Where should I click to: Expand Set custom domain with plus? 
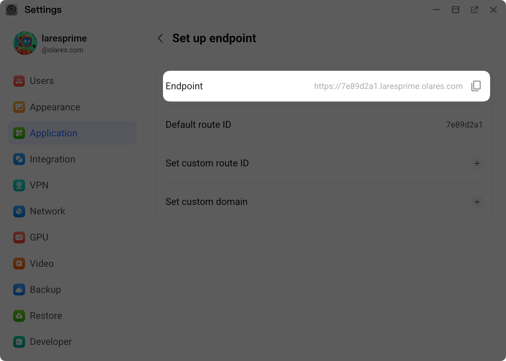click(477, 202)
